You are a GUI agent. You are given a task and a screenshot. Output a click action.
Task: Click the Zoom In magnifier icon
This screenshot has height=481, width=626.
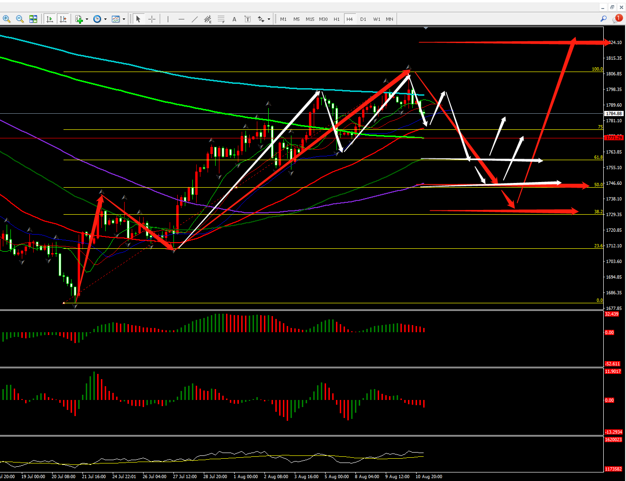[7, 19]
